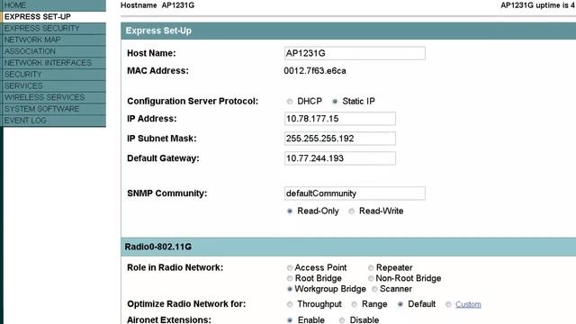Click the MAC address value 0012.7f63.e6ca
This screenshot has width=576, height=324.
[x=315, y=71]
